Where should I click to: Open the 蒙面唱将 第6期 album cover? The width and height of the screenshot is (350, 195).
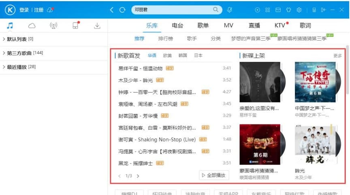click(x=260, y=145)
